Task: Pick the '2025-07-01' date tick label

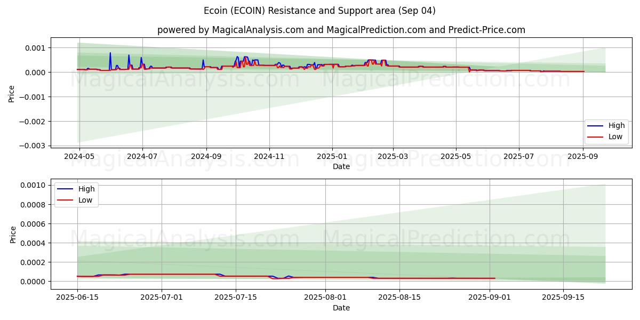Action: coord(162,298)
